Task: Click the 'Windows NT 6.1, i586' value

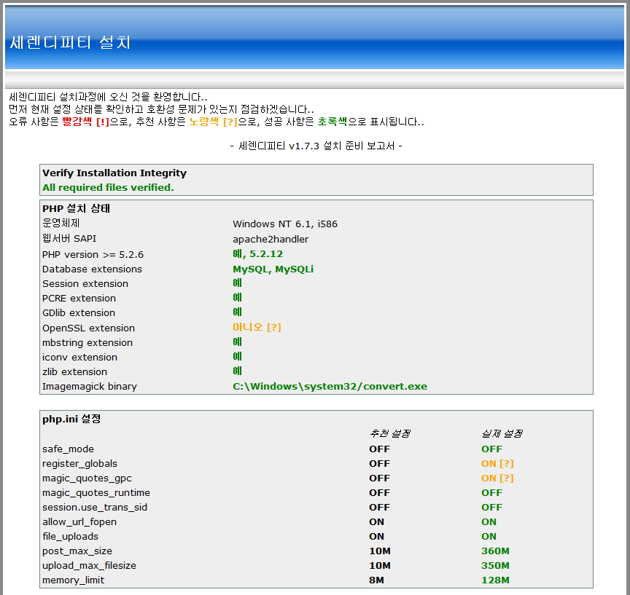Action: (285, 224)
